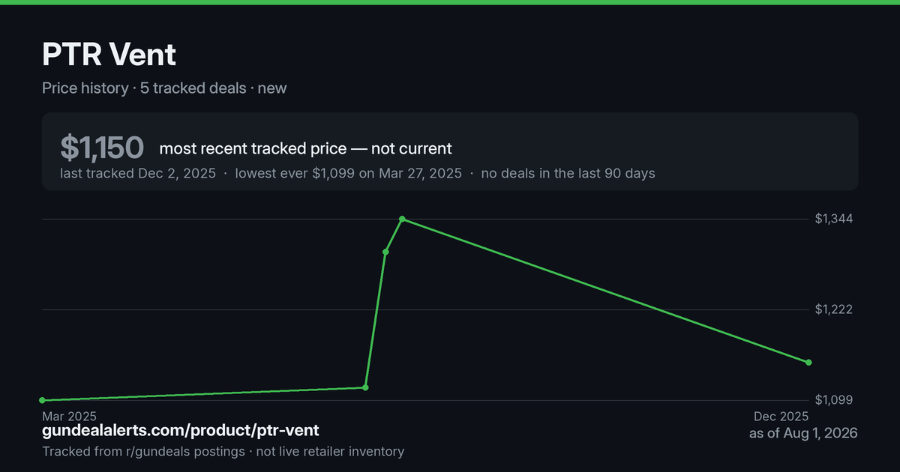This screenshot has height=472, width=900.
Task: Click 'no deals in the last 90 days'
Action: click(568, 173)
